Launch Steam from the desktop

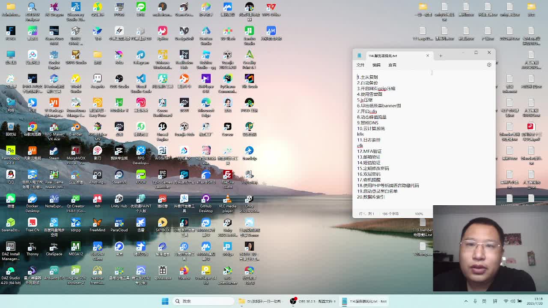[x=54, y=151]
